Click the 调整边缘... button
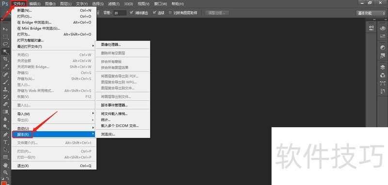The image size is (388, 185). click(217, 13)
